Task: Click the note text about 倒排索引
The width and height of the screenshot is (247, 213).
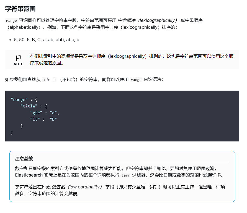Action: pos(132,59)
